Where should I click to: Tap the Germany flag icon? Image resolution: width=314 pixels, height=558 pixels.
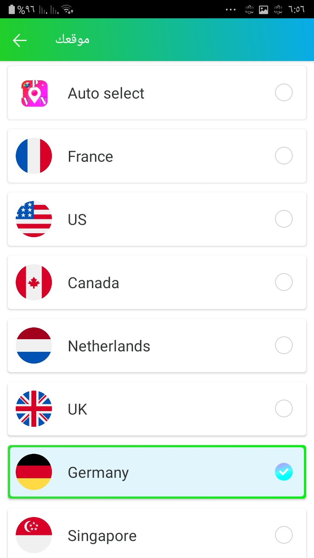[x=34, y=472]
